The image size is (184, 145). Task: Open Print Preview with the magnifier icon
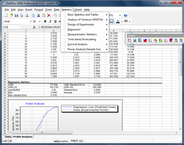point(27,15)
